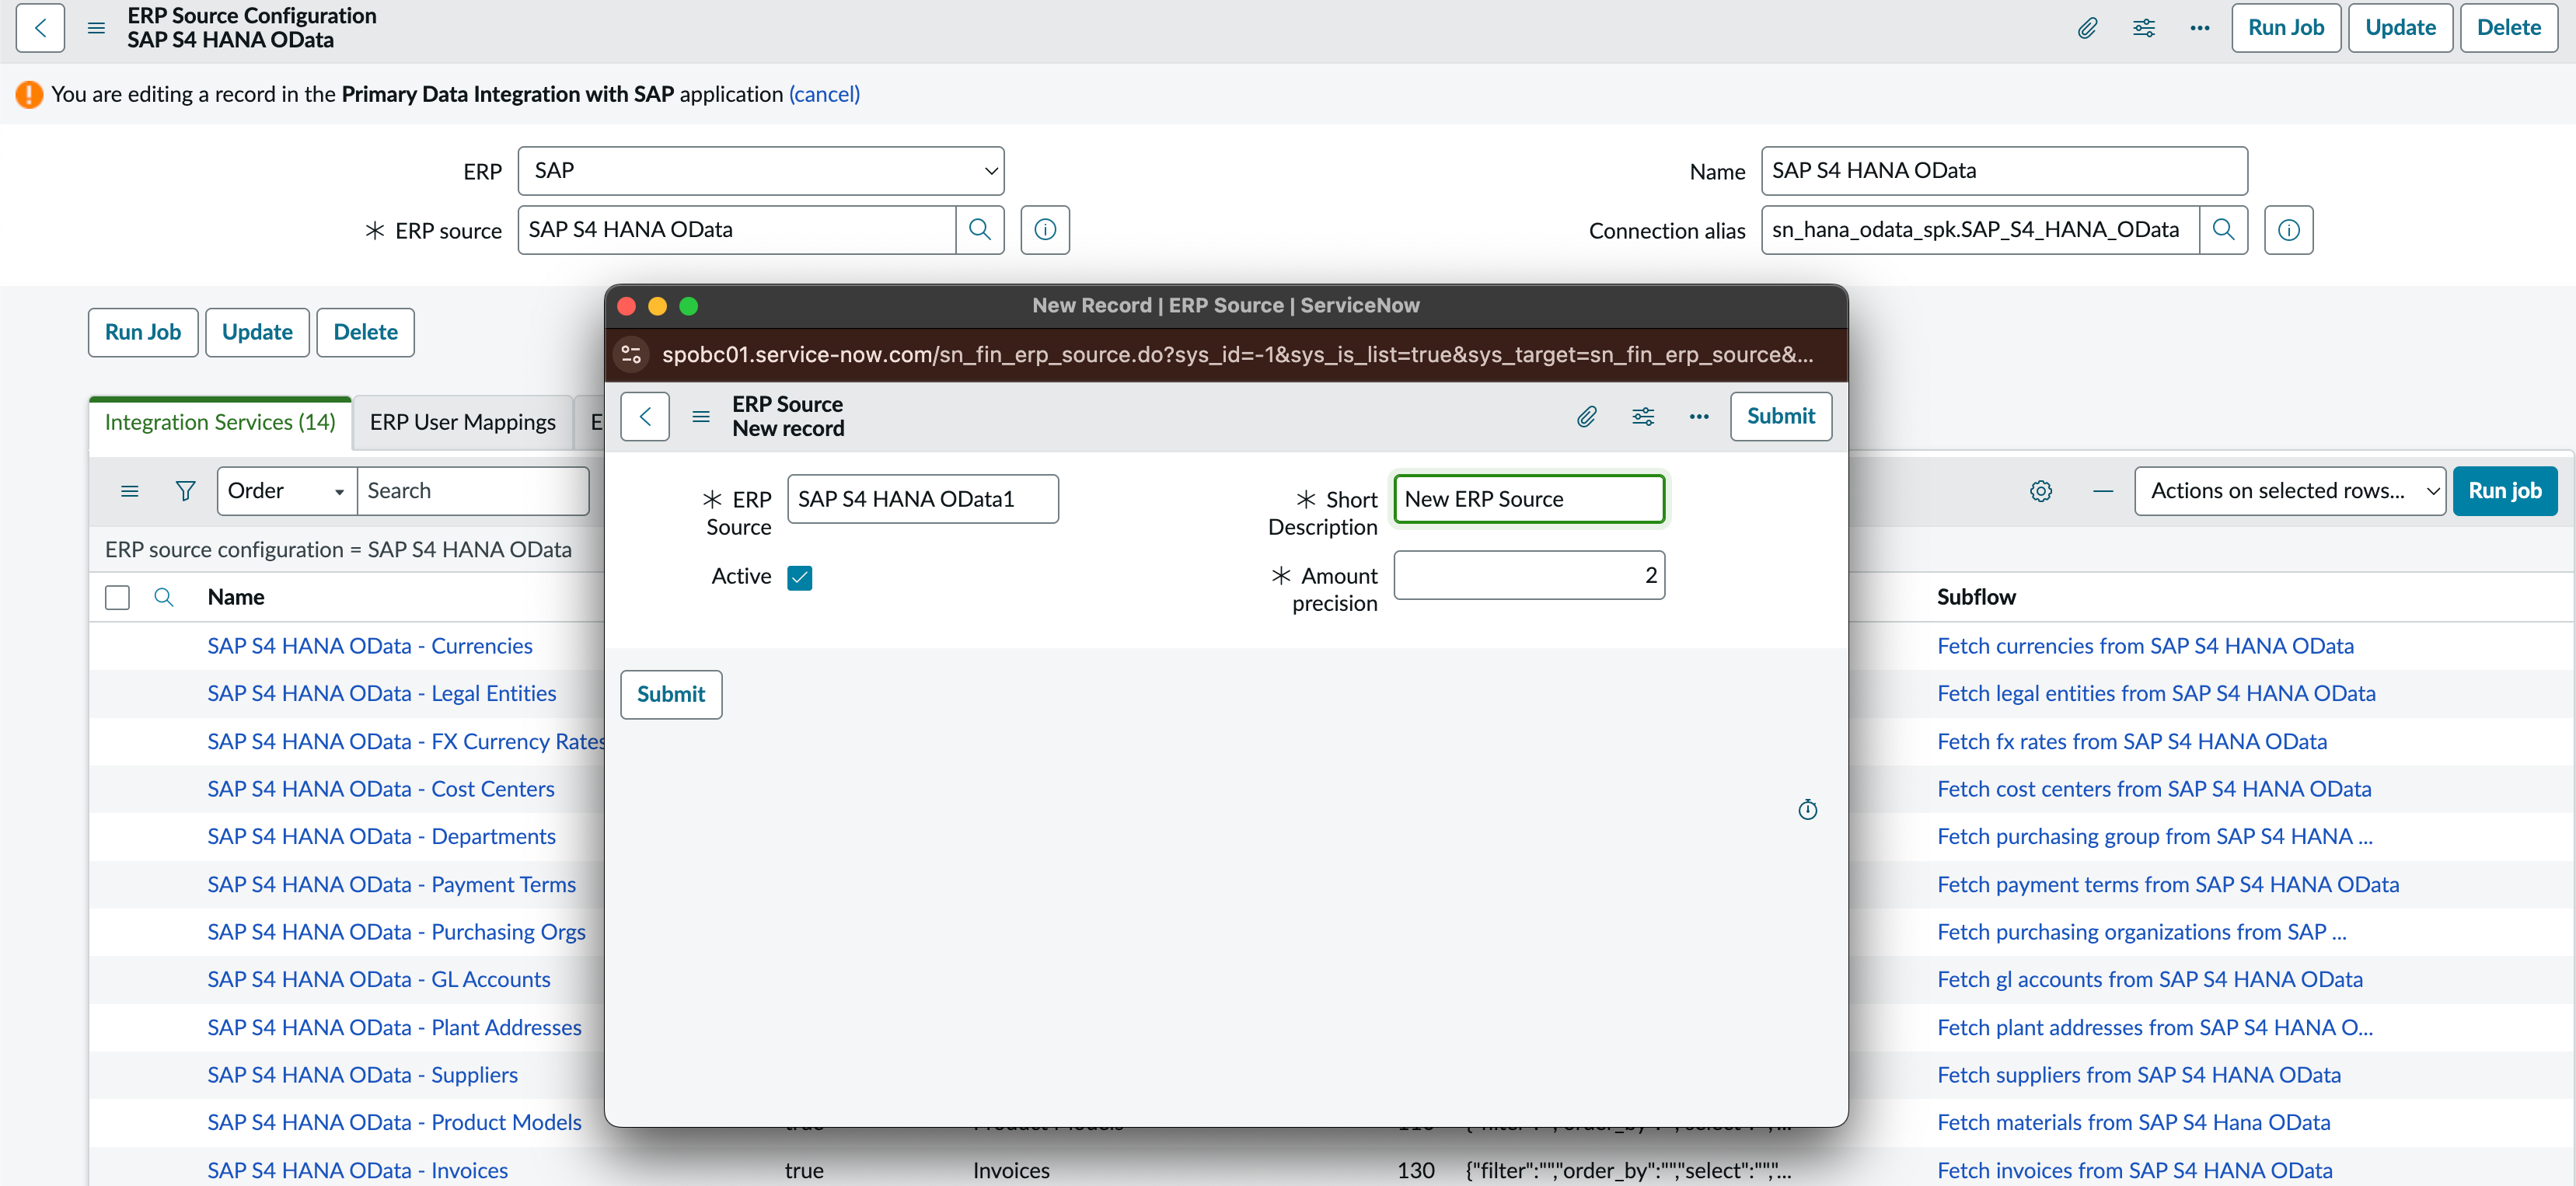Open list personalize gear icon
This screenshot has height=1186, width=2576.
coord(2041,491)
